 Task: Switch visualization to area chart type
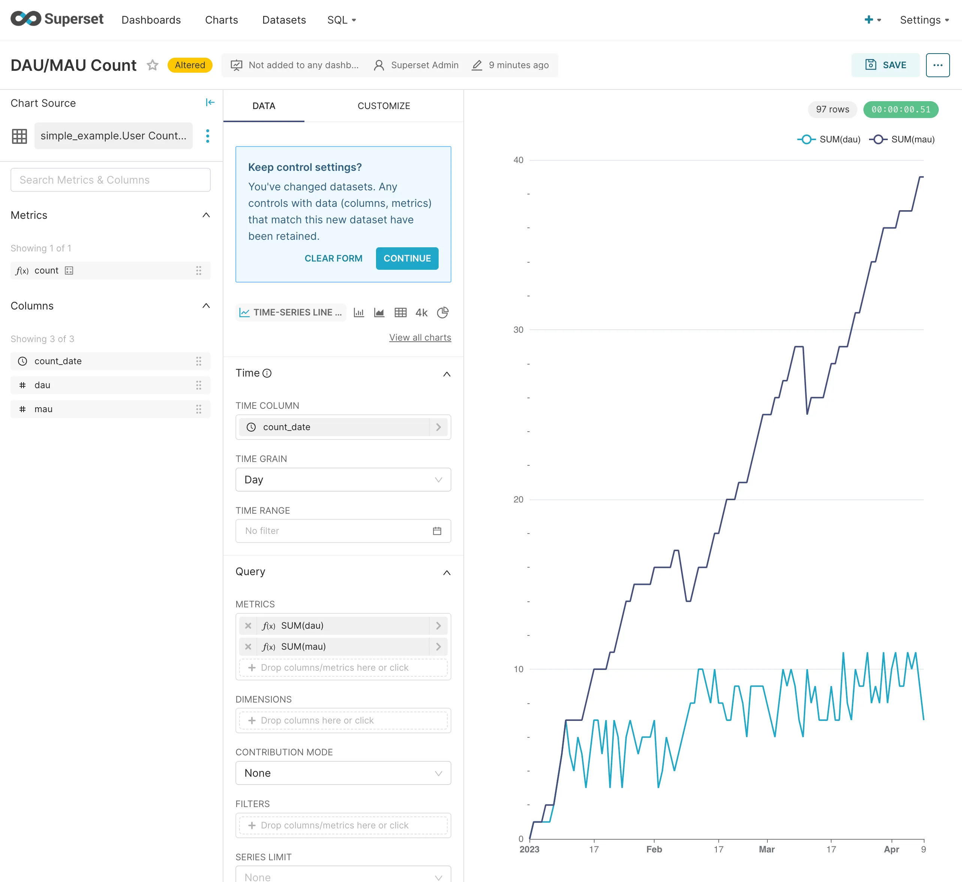pyautogui.click(x=379, y=312)
